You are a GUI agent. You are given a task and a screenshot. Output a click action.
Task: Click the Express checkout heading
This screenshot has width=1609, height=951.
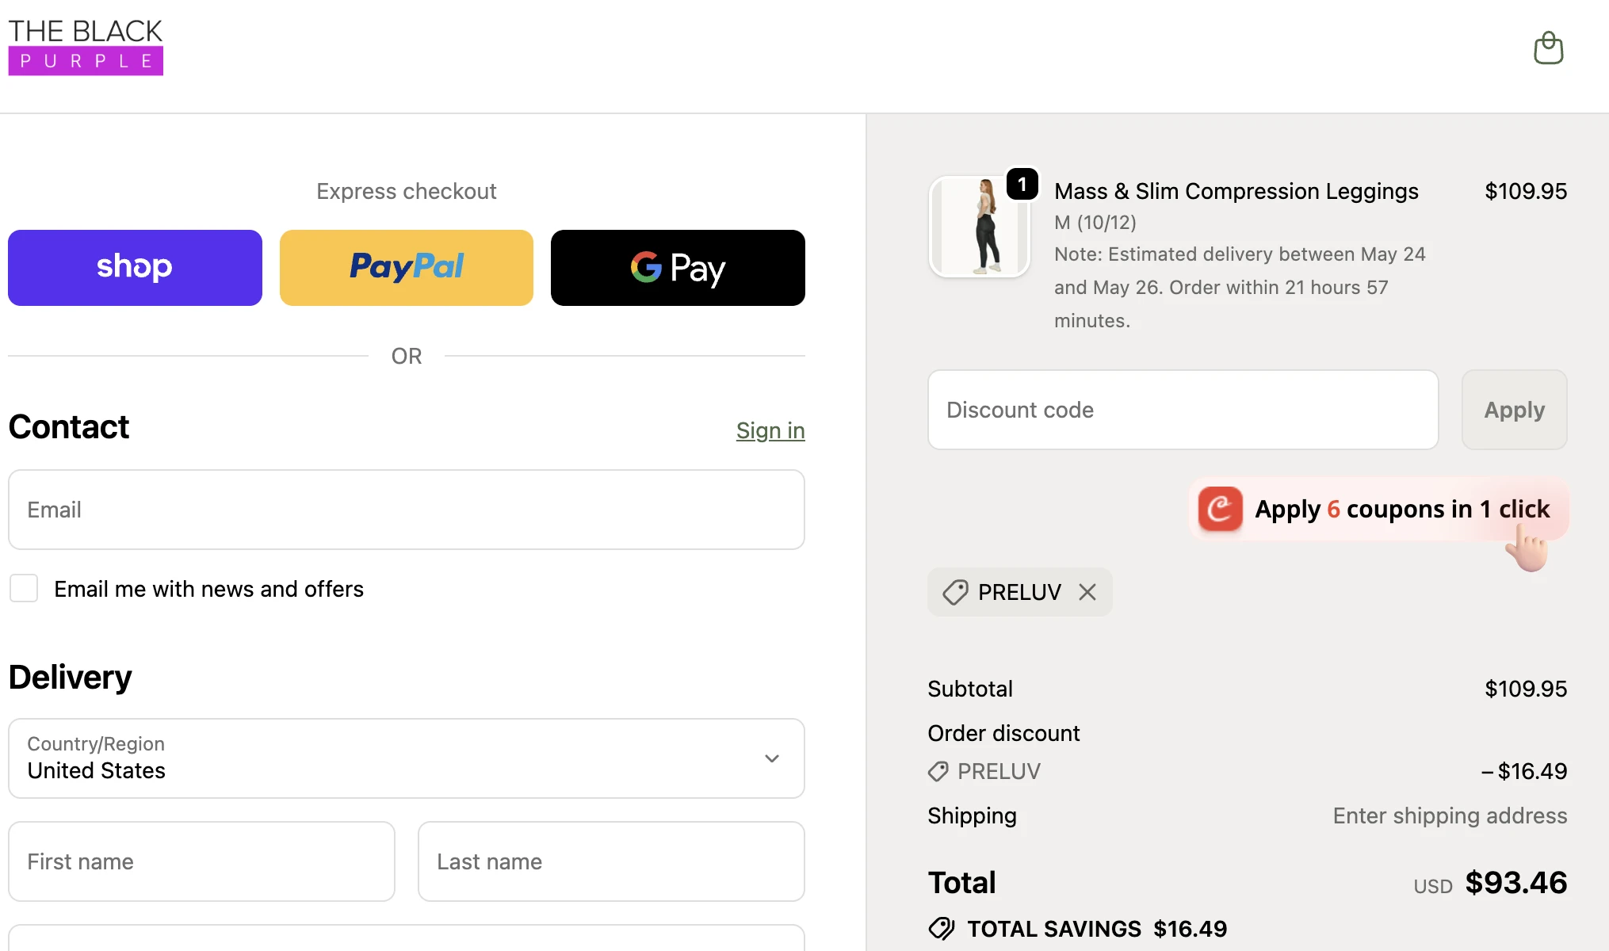(407, 191)
